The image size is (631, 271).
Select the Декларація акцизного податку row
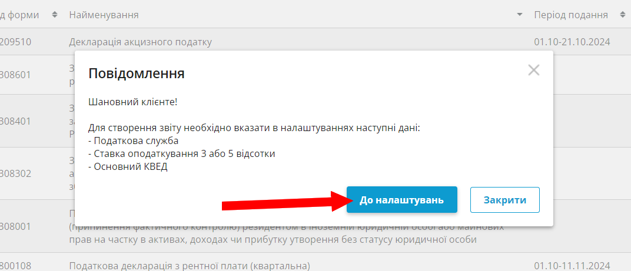click(315, 41)
